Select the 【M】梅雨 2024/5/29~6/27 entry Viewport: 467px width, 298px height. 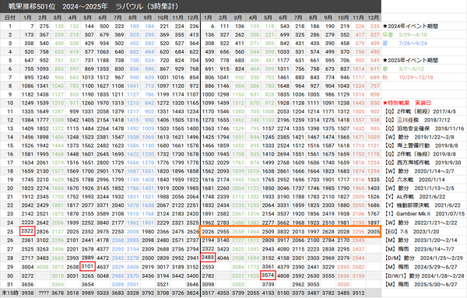420,267
